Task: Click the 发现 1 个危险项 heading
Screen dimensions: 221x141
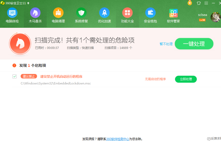Action: pyautogui.click(x=33, y=66)
